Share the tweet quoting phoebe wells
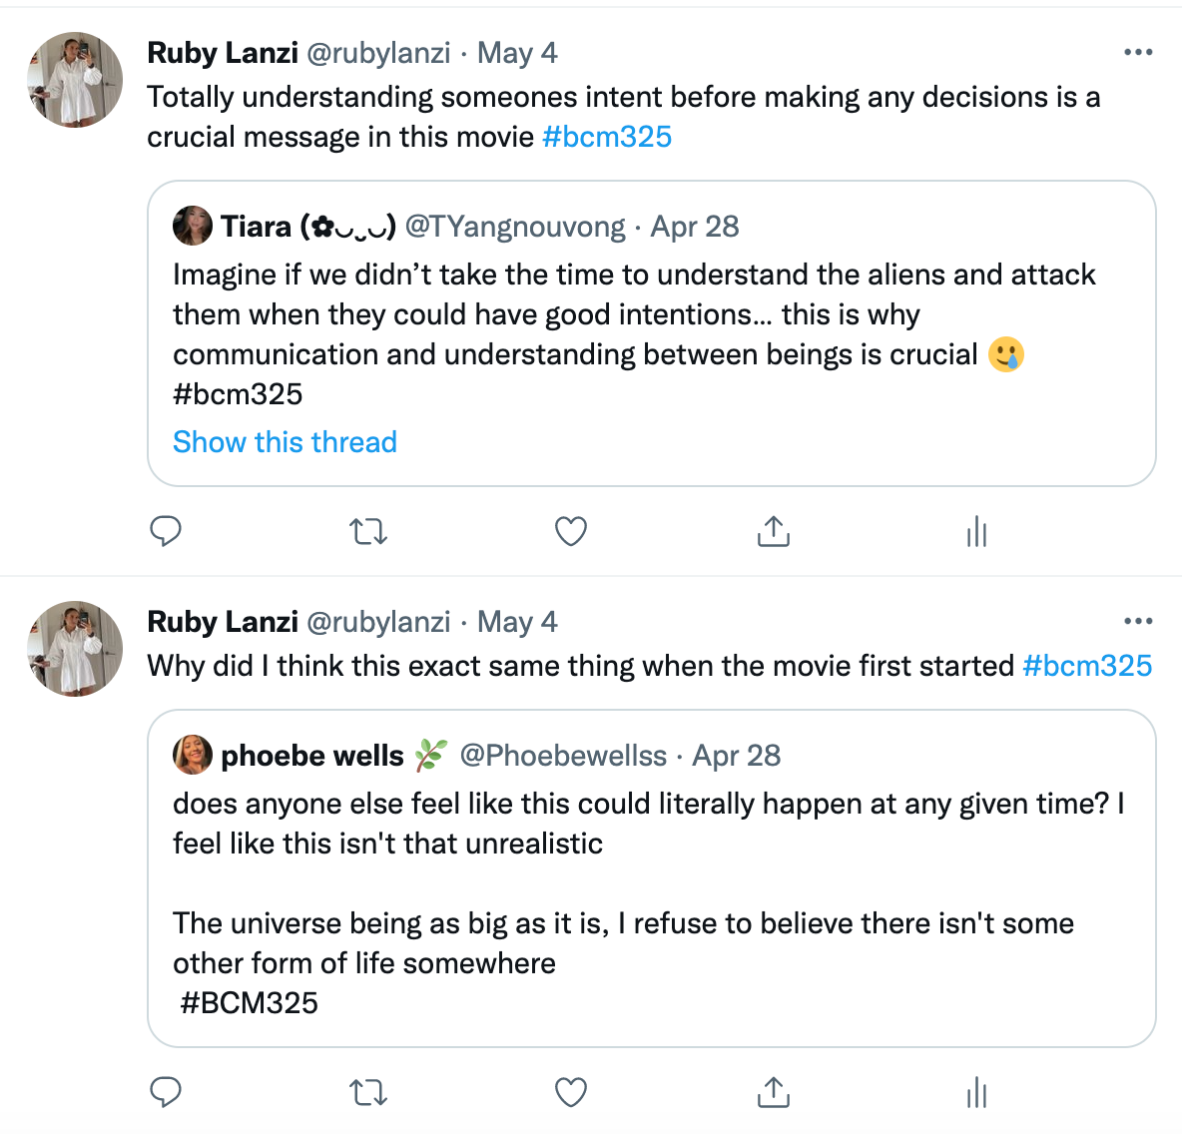This screenshot has width=1182, height=1134. pos(774,1092)
